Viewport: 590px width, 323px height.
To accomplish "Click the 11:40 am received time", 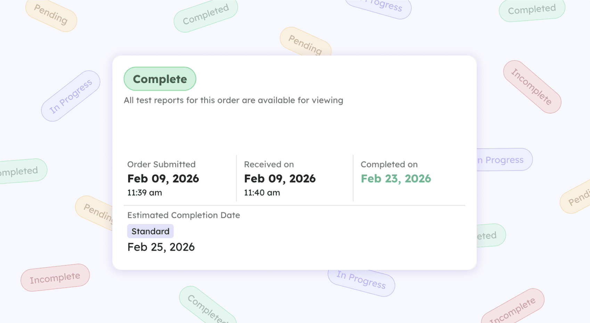I will point(262,193).
